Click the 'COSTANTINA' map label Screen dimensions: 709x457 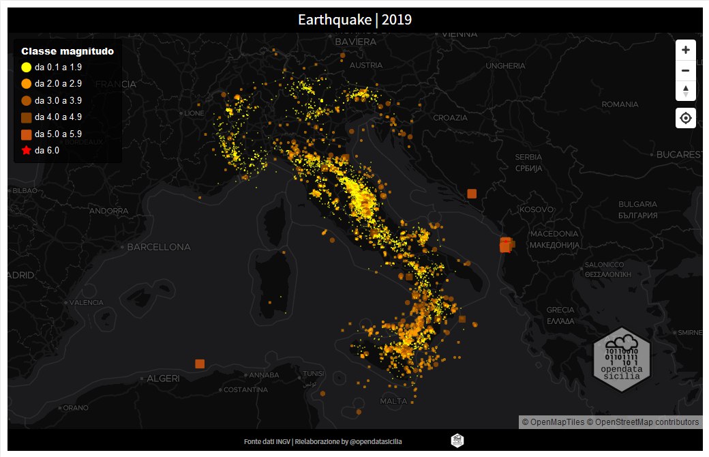click(245, 389)
